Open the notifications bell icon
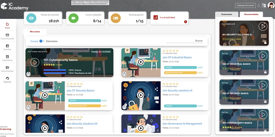 258,5
